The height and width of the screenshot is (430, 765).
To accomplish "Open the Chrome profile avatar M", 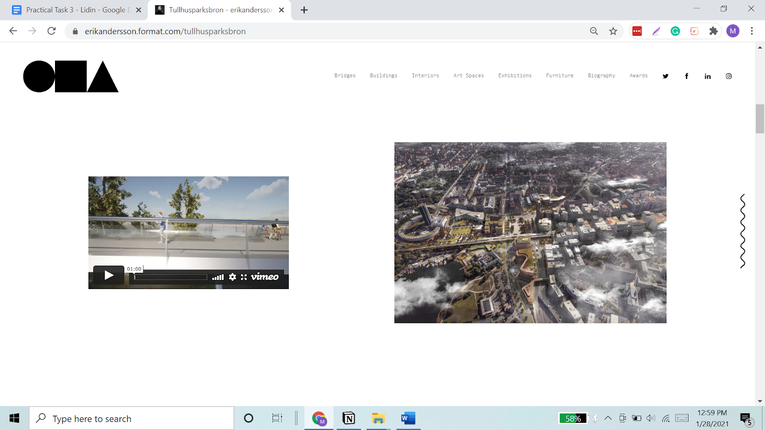I will (x=733, y=31).
